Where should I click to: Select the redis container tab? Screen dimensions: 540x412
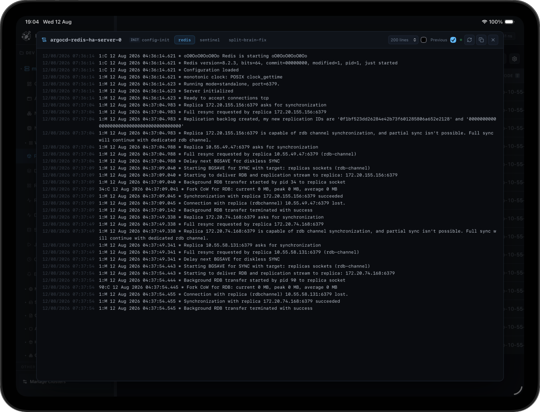coord(184,40)
